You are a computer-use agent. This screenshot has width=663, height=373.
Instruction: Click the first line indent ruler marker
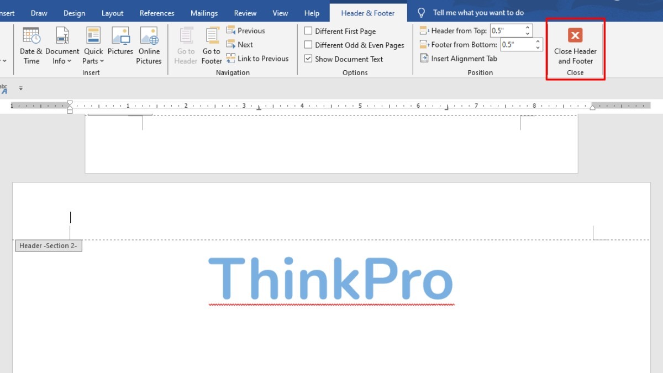point(70,102)
